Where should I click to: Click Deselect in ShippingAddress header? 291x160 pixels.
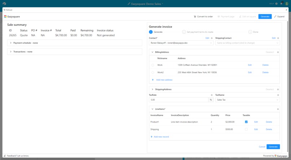tap(270, 89)
